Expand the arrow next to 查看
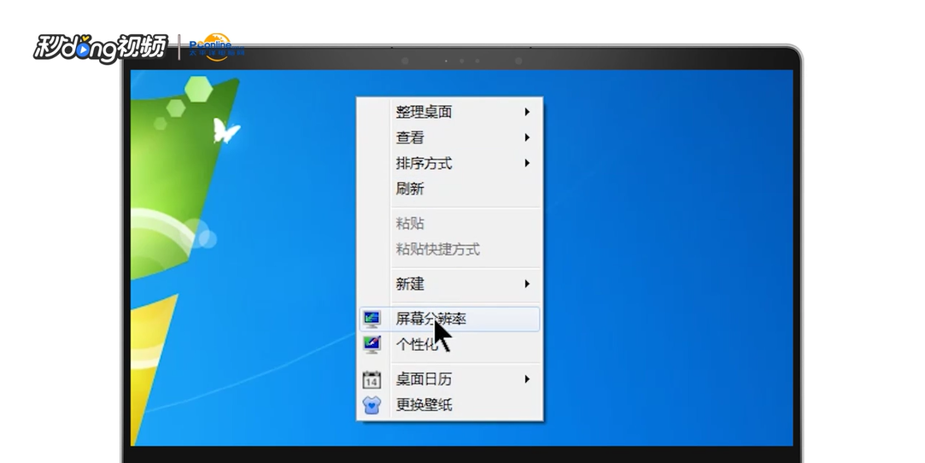 coord(527,138)
